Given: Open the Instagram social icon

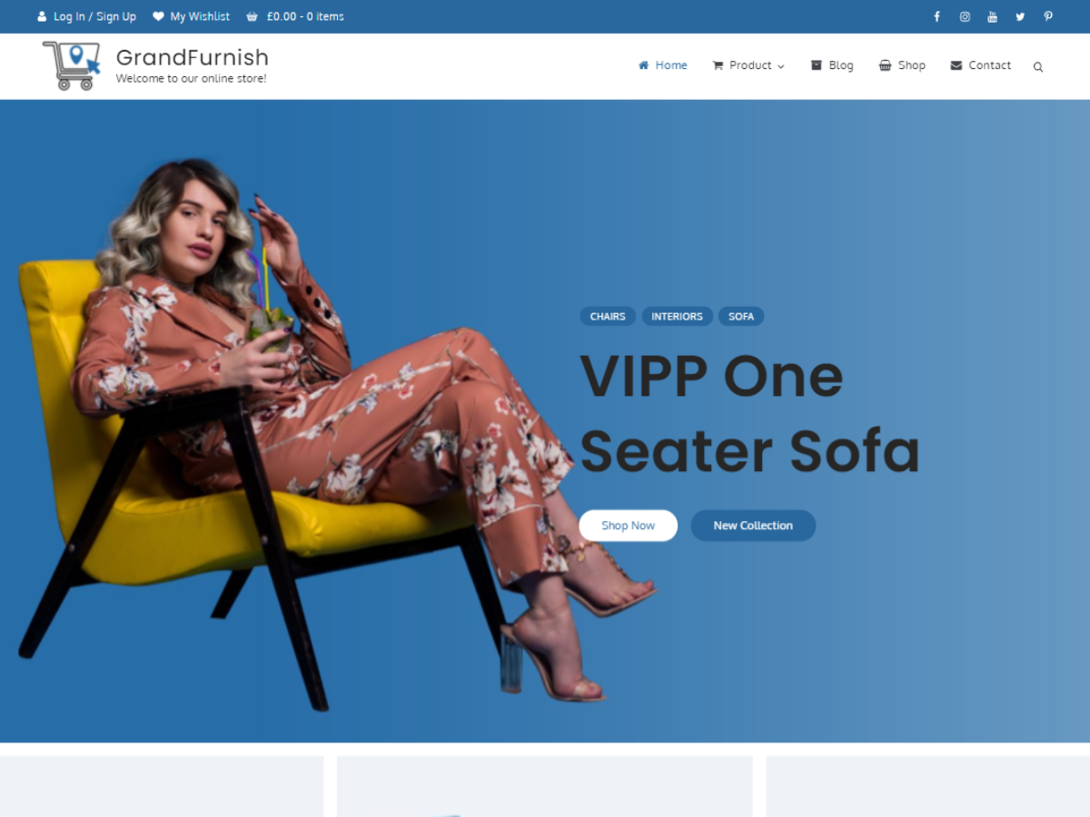Looking at the screenshot, I should pos(965,16).
